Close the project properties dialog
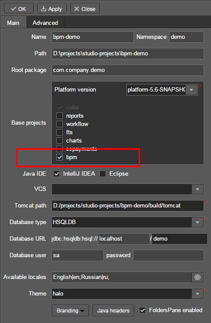 coord(85,9)
